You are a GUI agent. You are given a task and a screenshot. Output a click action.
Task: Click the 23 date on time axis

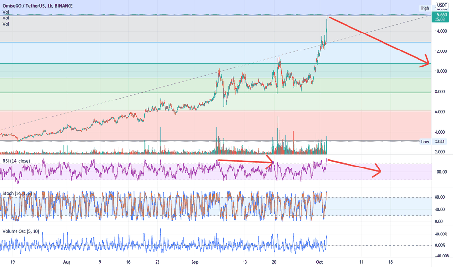157,262
